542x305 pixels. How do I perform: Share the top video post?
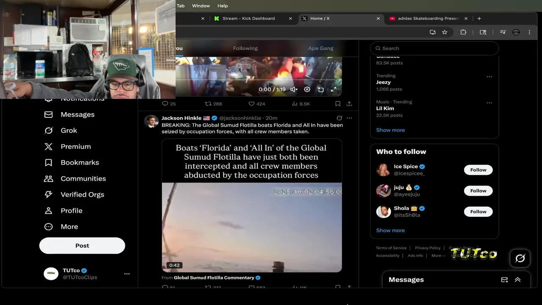pos(349,104)
